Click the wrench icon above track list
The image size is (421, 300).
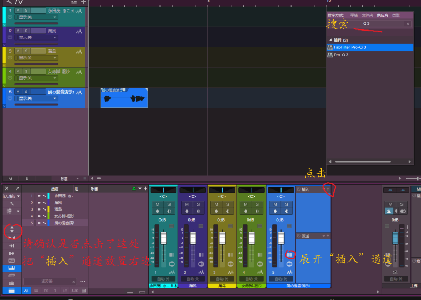coord(8,2)
